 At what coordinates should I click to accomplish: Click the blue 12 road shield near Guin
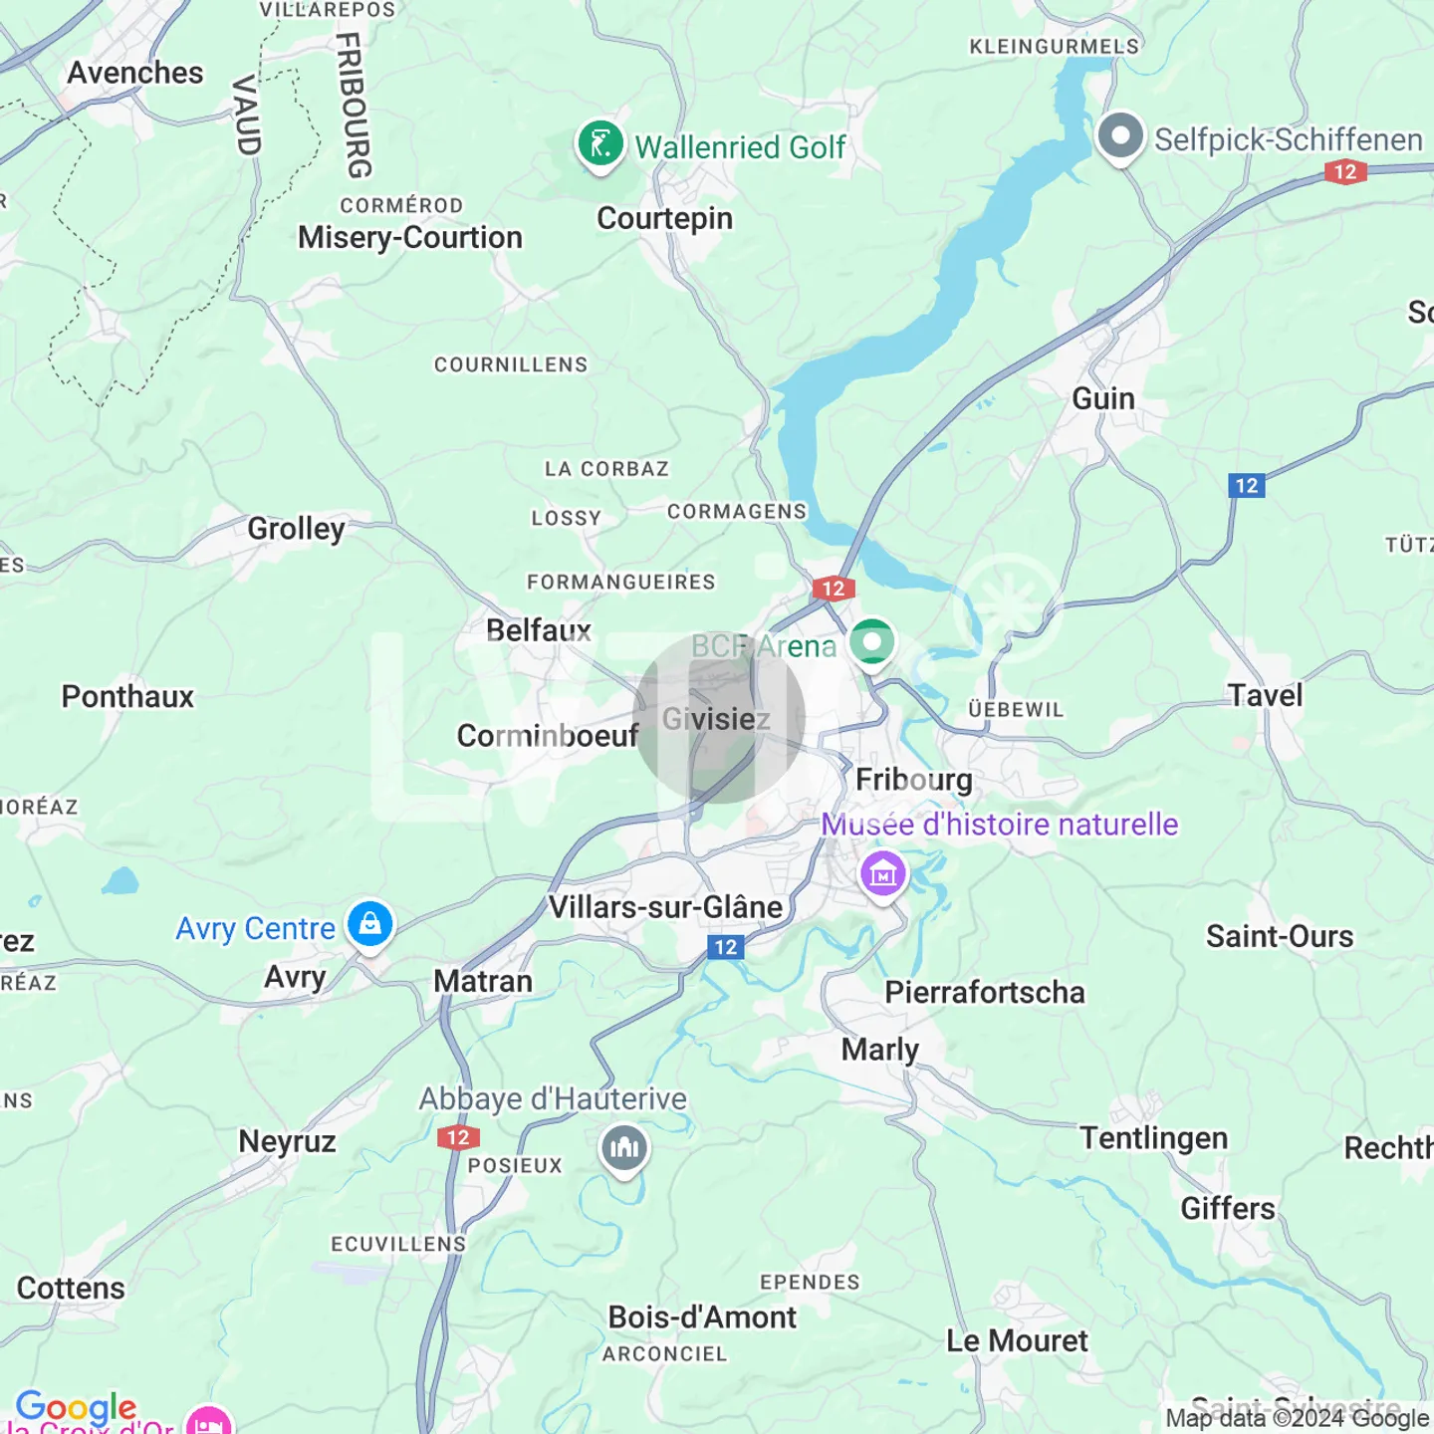point(1247,485)
